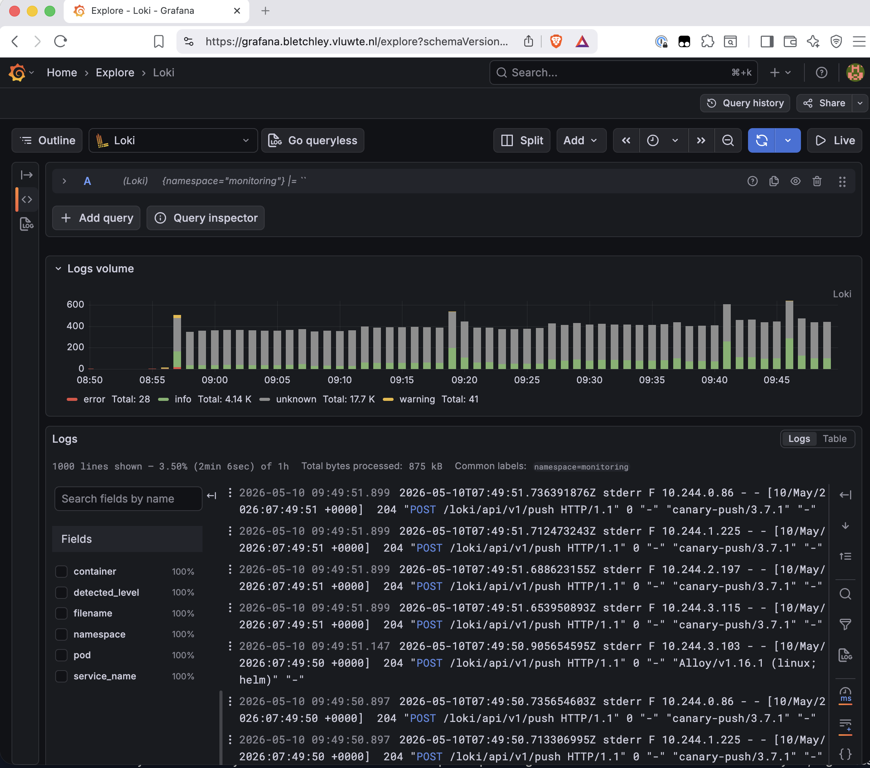The width and height of the screenshot is (870, 768).
Task: Open the user profile avatar
Action: [855, 73]
